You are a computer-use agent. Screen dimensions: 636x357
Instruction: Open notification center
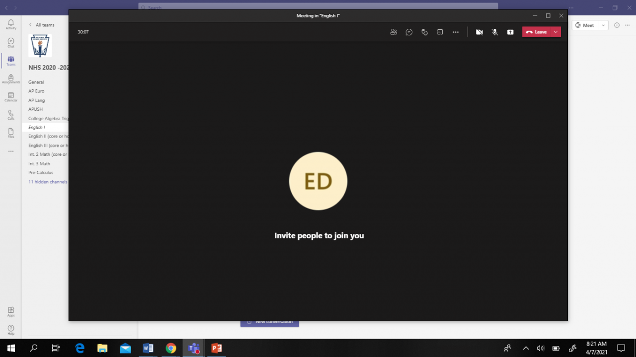(x=621, y=348)
